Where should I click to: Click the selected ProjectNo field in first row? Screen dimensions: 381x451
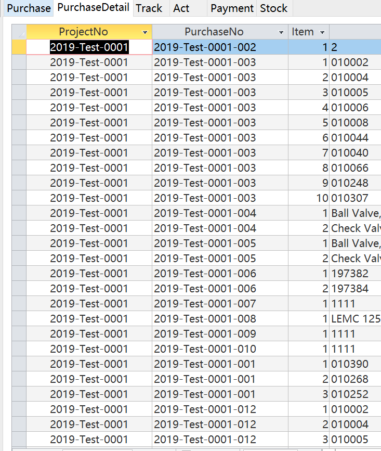coord(89,47)
